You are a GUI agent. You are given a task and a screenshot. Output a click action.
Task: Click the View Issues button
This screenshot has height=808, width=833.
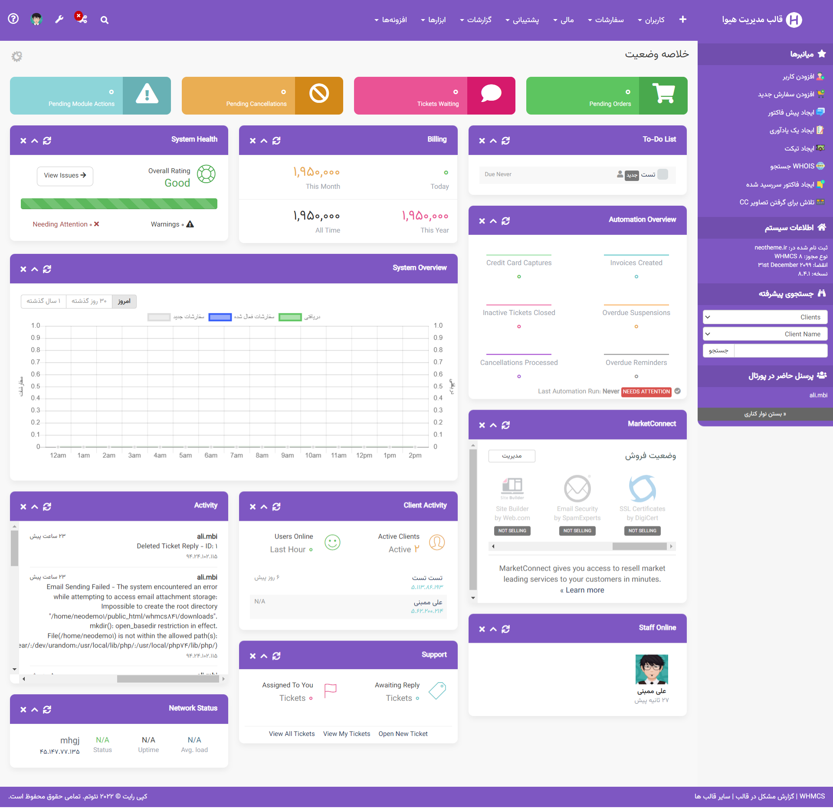pos(65,176)
